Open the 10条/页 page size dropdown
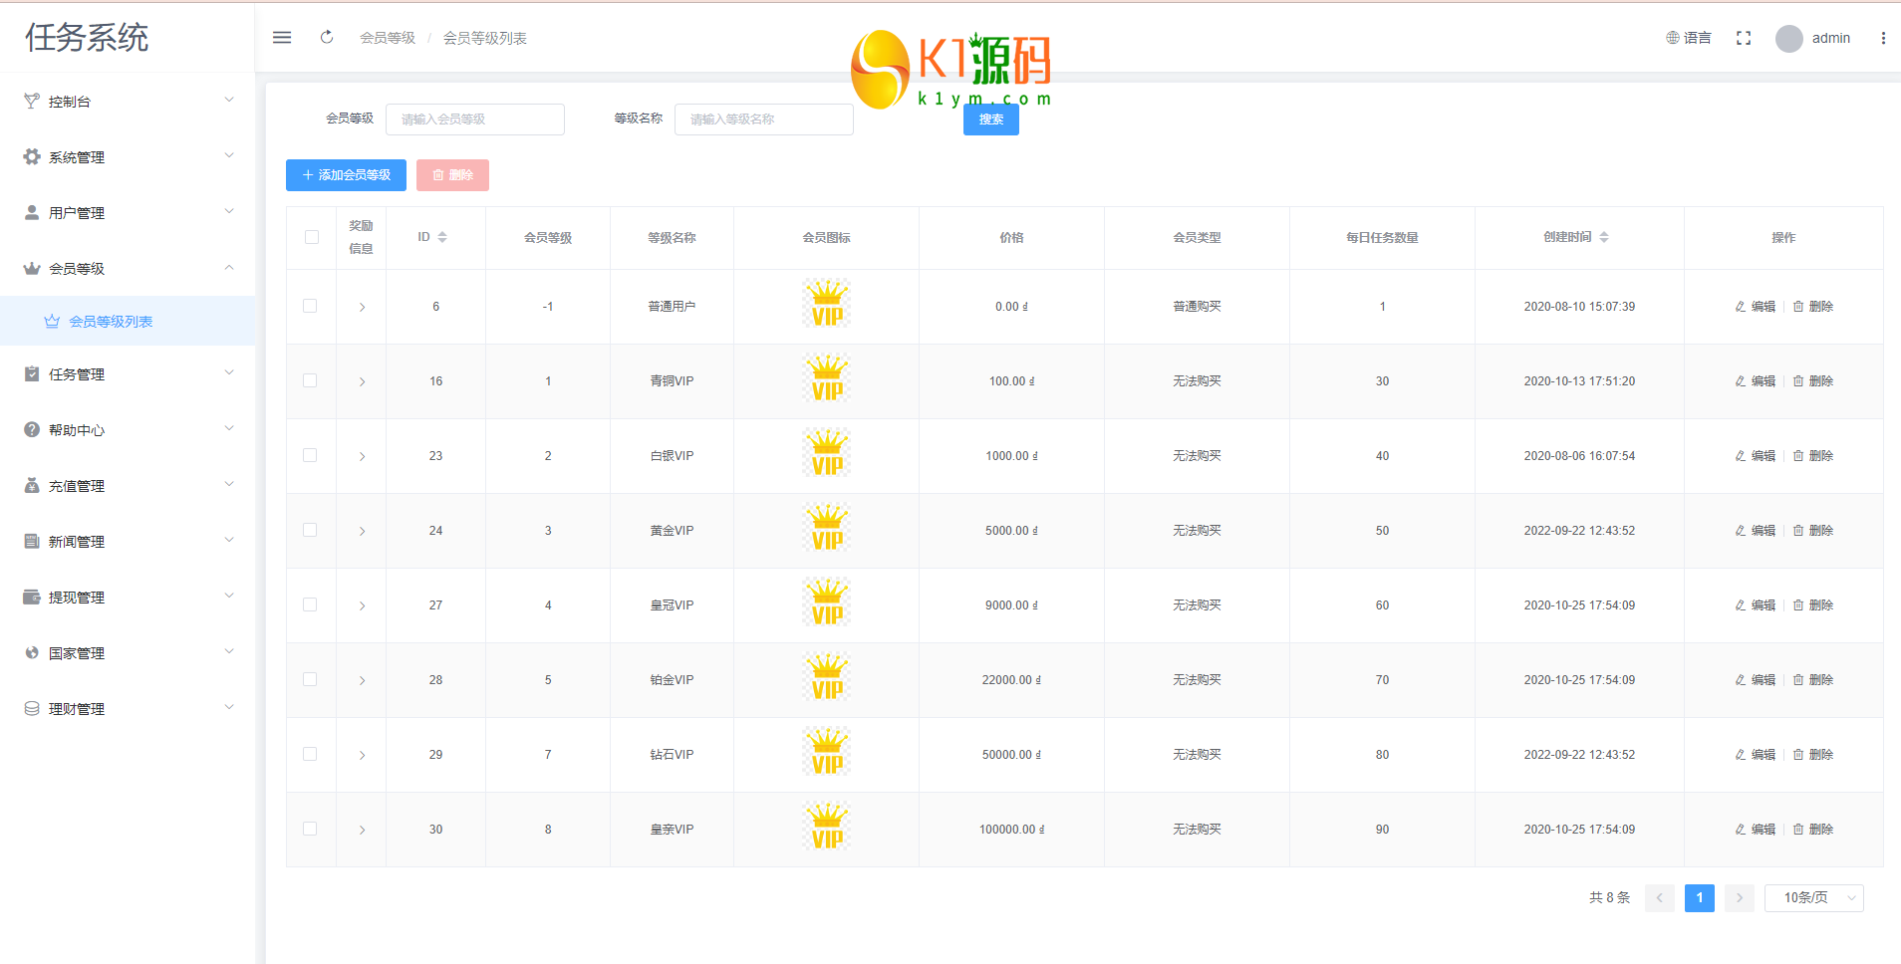This screenshot has height=964, width=1901. pyautogui.click(x=1813, y=897)
